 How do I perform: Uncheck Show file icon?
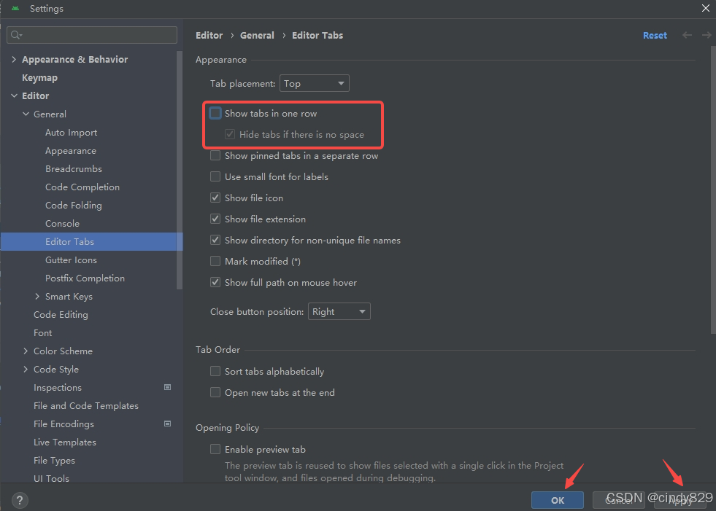[x=215, y=198]
